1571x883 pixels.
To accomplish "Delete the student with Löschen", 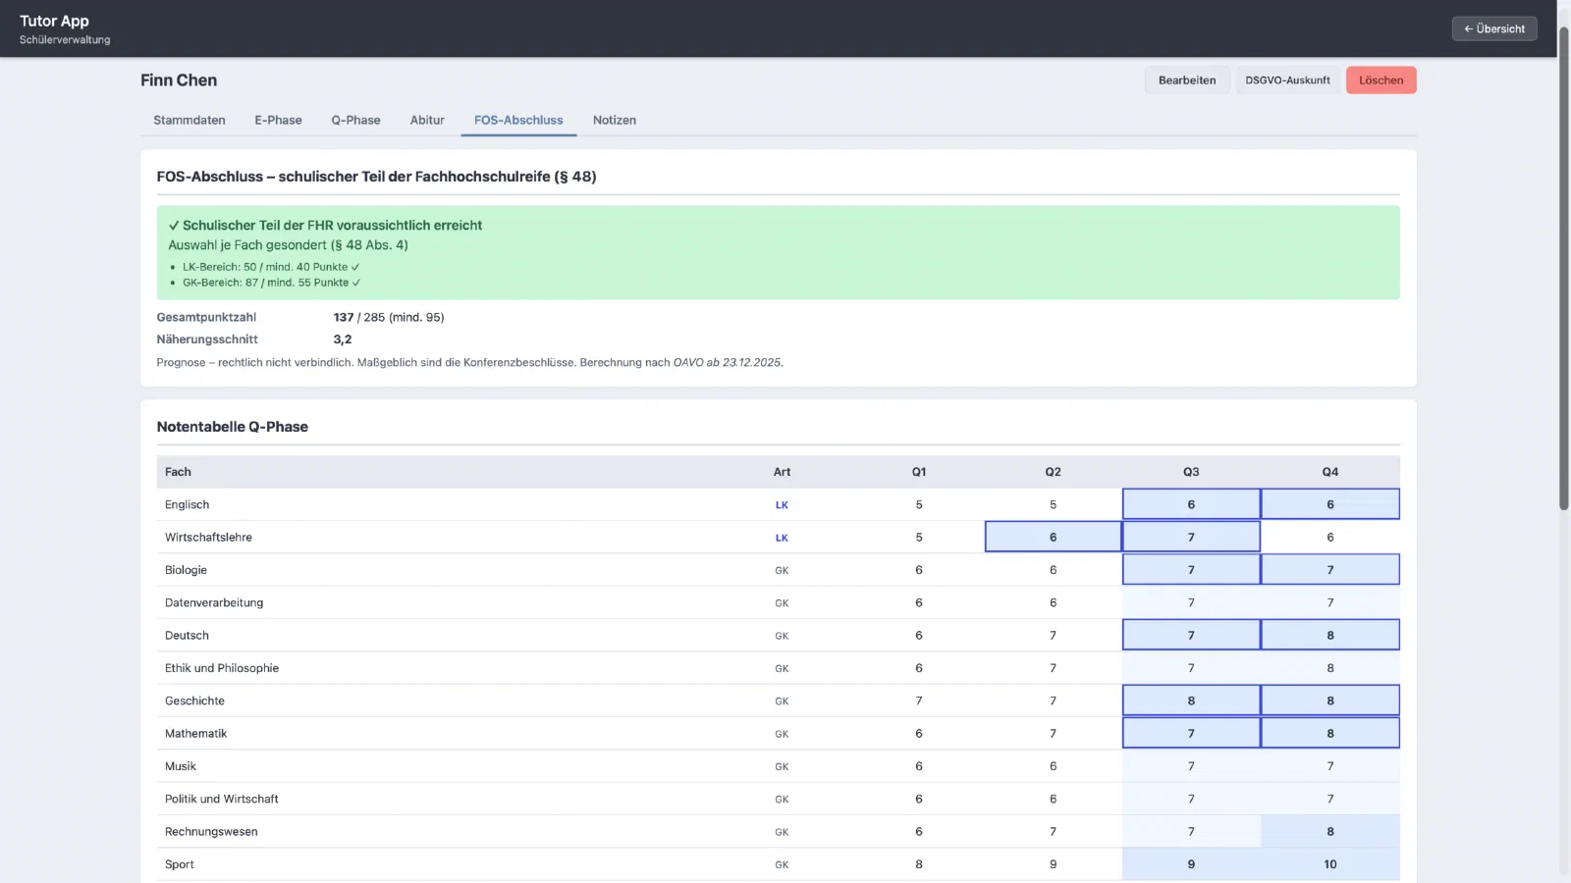I will tap(1381, 80).
